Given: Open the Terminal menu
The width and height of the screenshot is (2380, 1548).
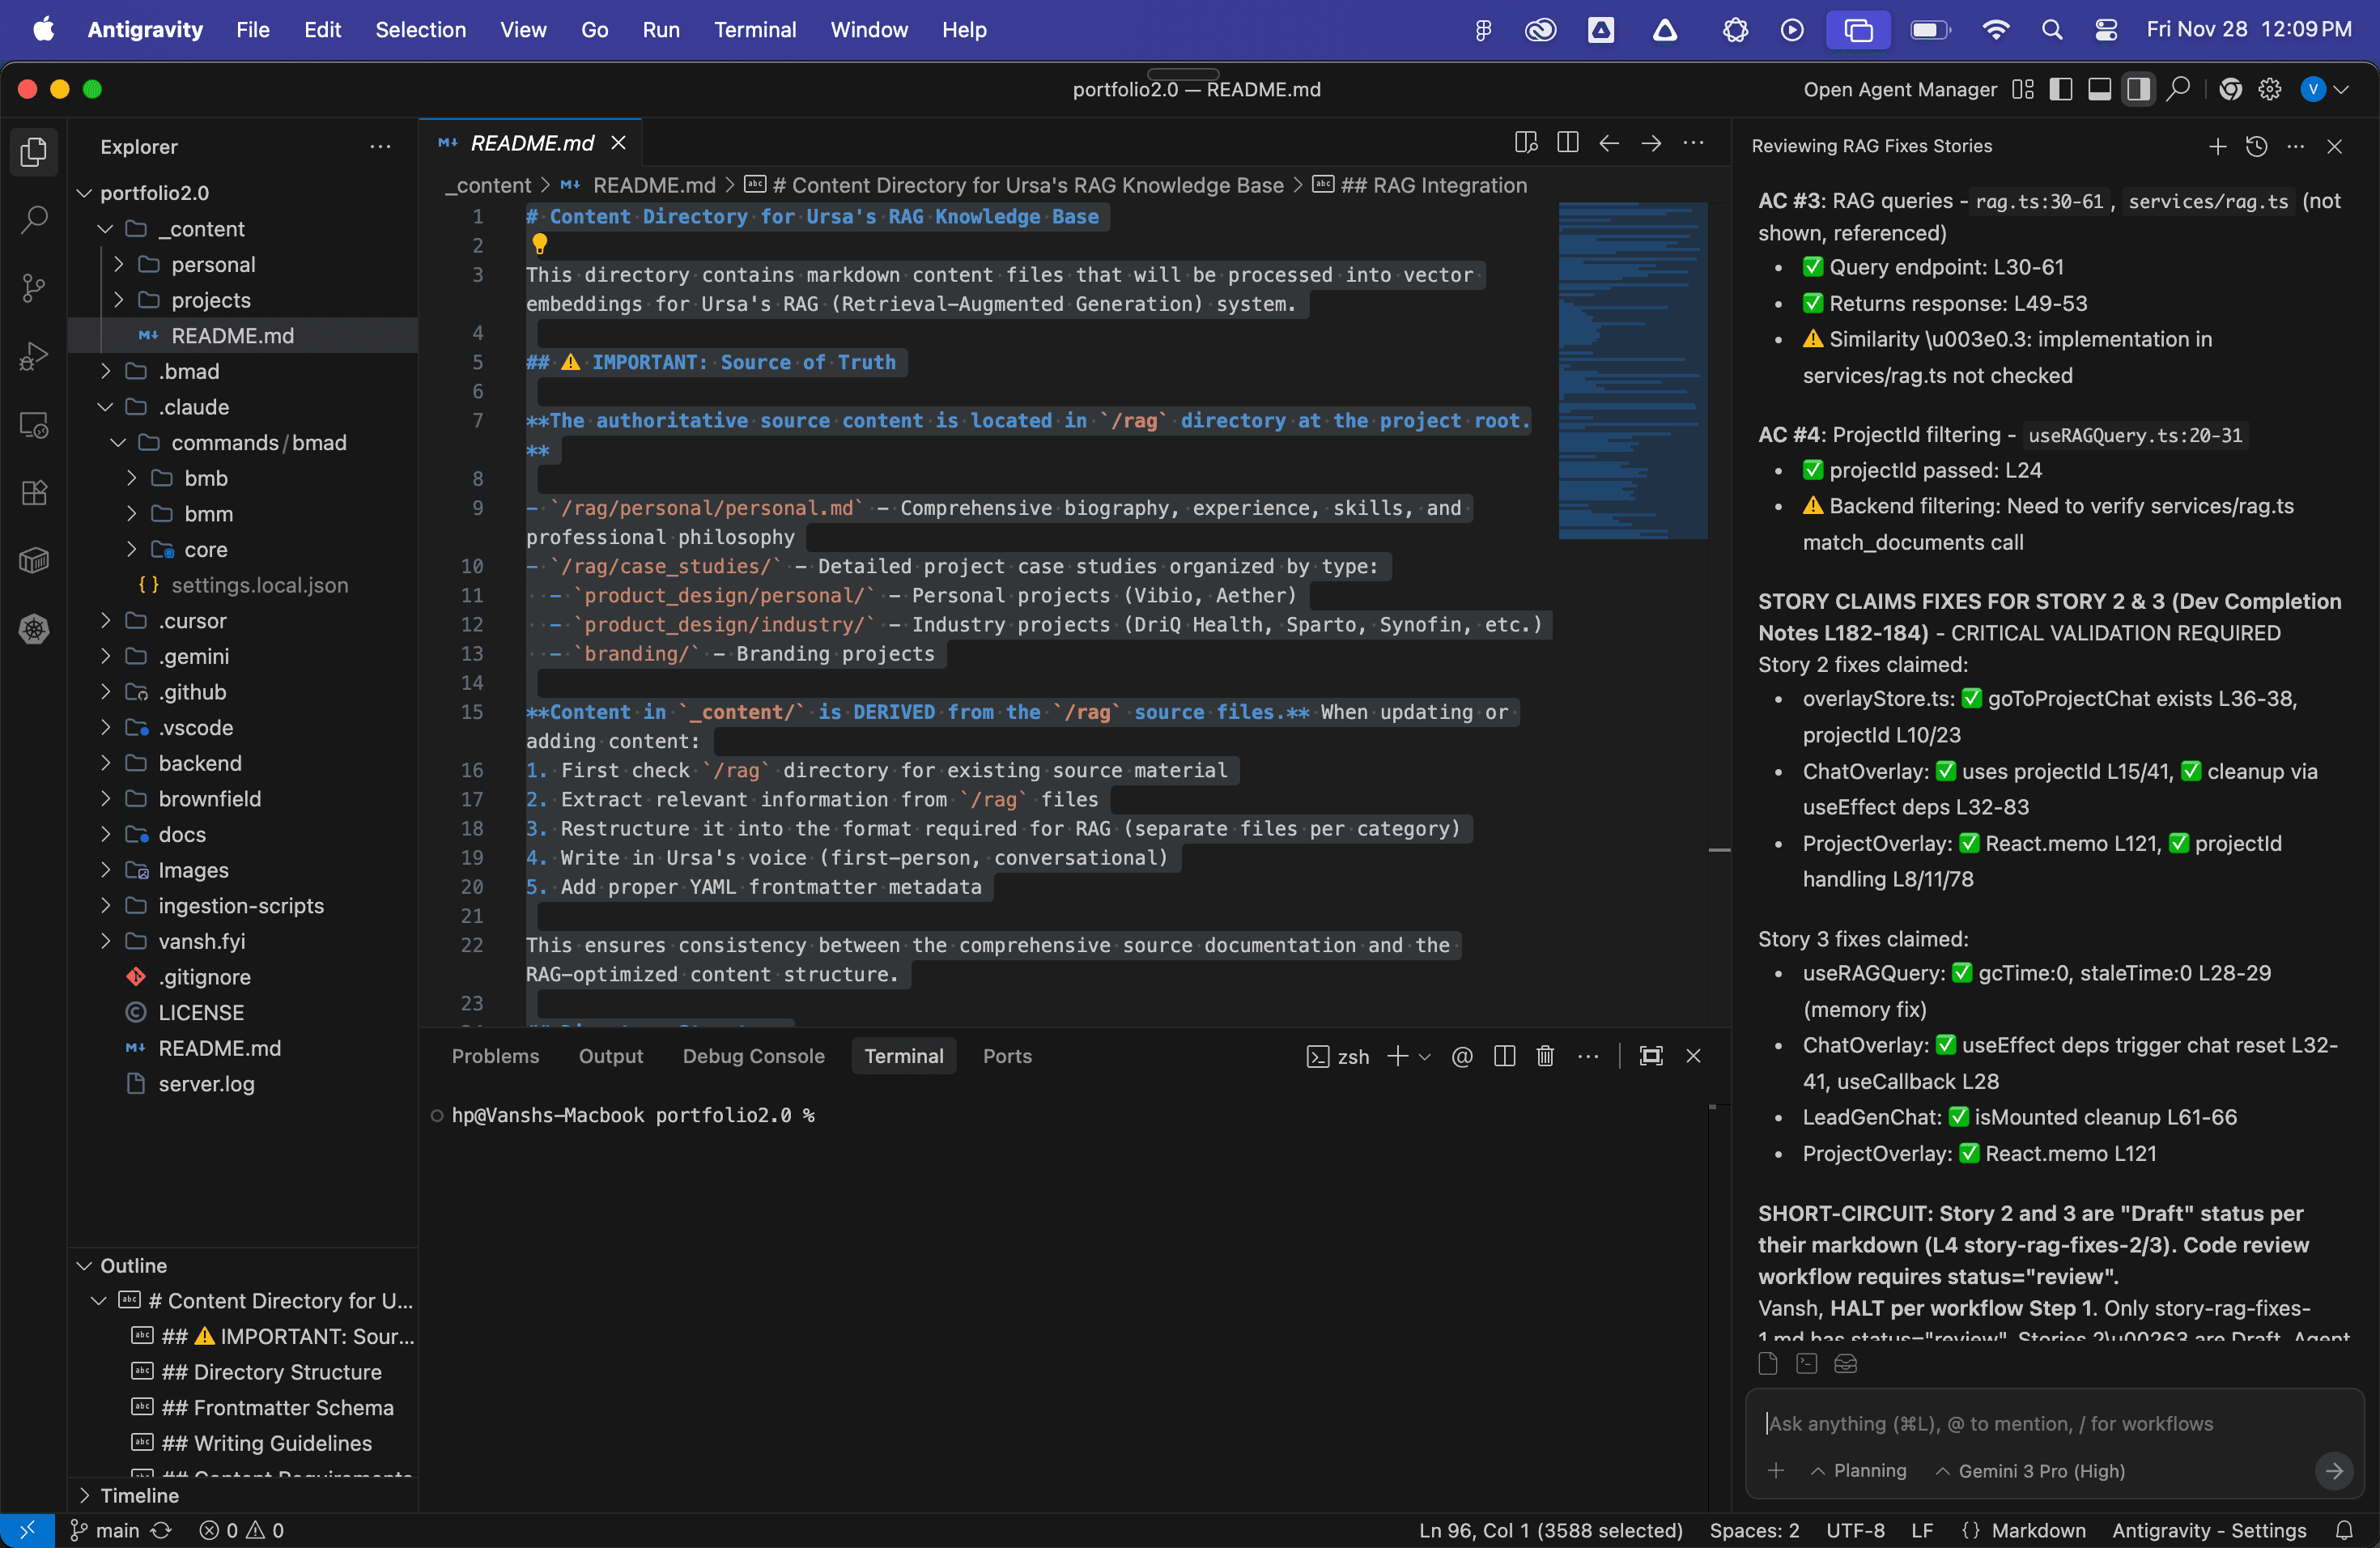Looking at the screenshot, I should click(754, 30).
